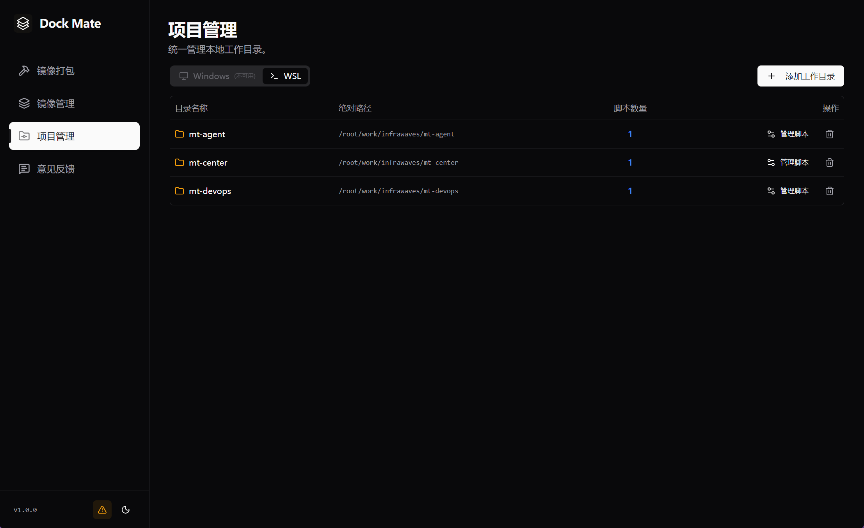Open 镜像管理 via its layers icon
Screen dimensions: 864x528
coord(24,103)
